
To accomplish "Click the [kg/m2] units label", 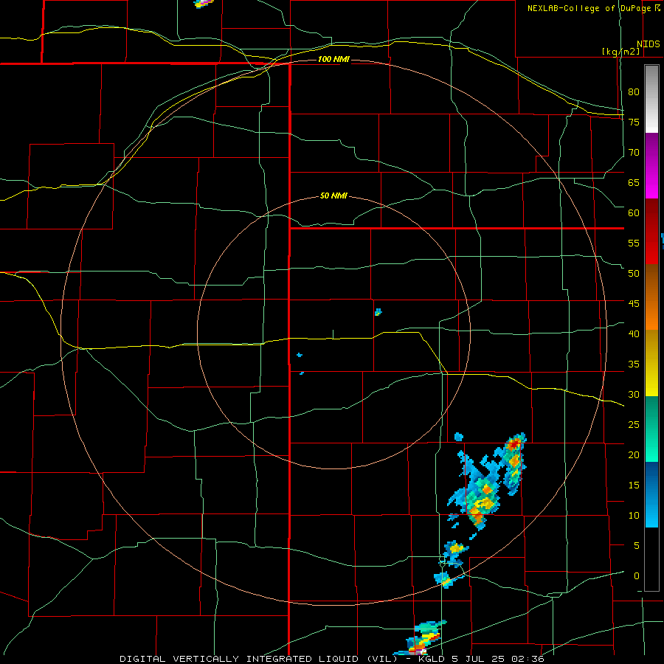I will pyautogui.click(x=620, y=52).
